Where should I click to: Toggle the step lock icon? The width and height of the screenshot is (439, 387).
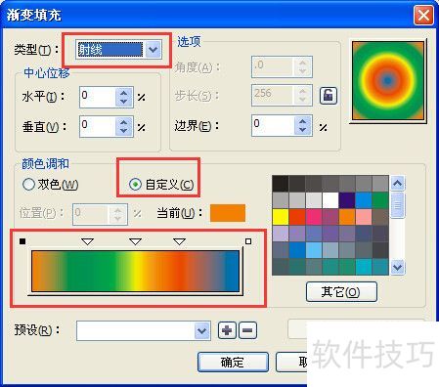click(x=329, y=96)
